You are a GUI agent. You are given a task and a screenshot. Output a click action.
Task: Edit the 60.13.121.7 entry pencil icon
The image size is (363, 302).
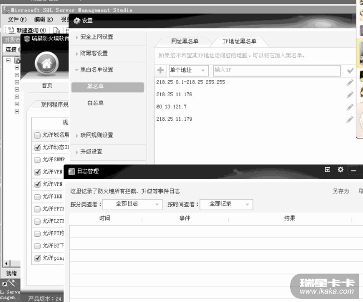coord(350,107)
